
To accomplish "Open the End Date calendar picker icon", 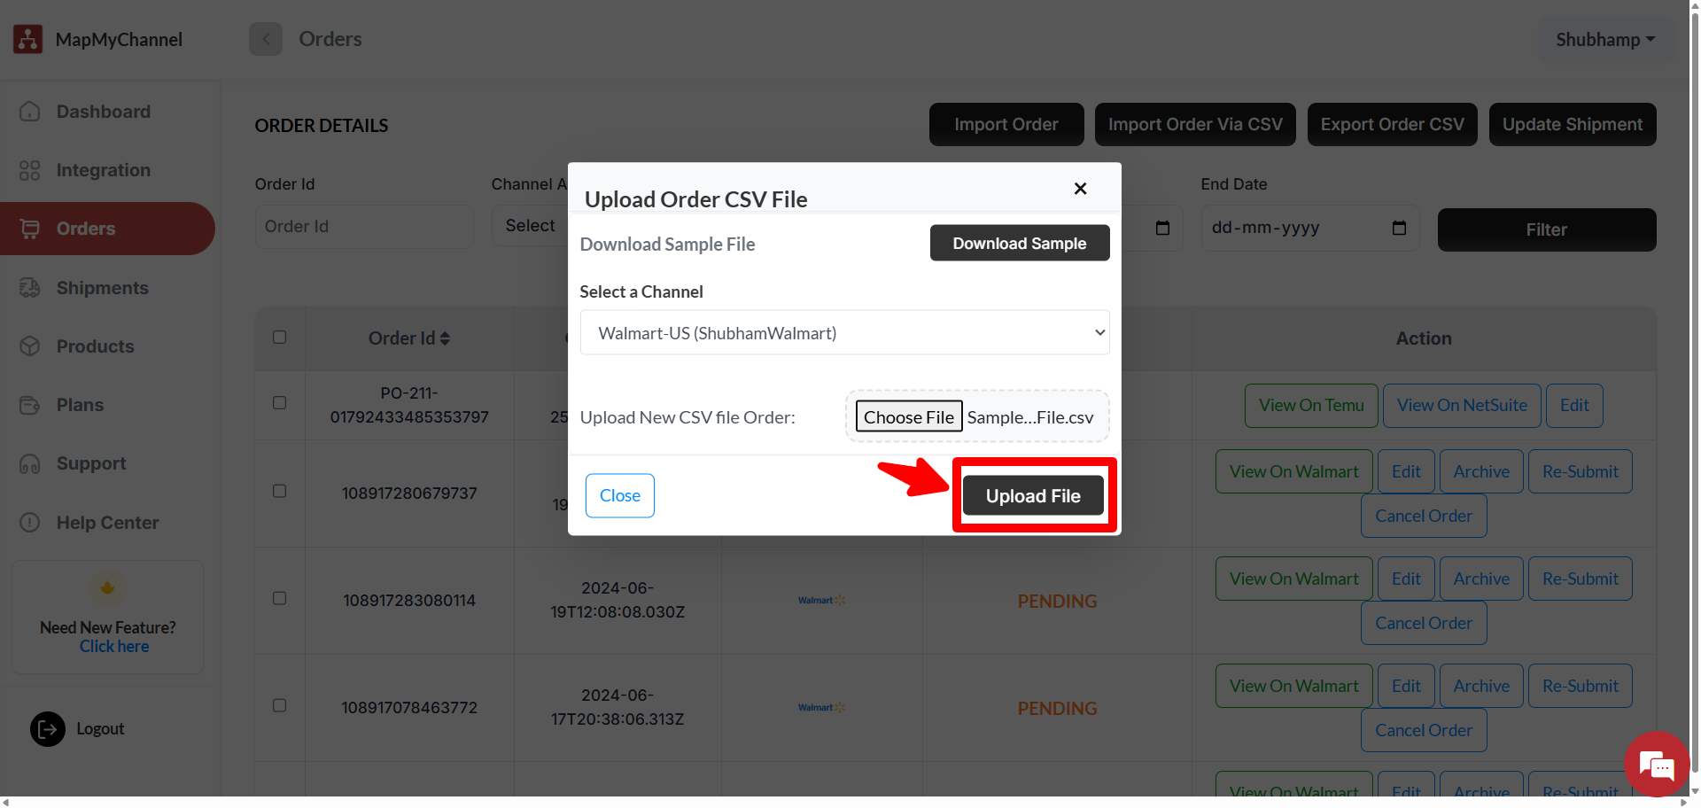I will point(1399,229).
